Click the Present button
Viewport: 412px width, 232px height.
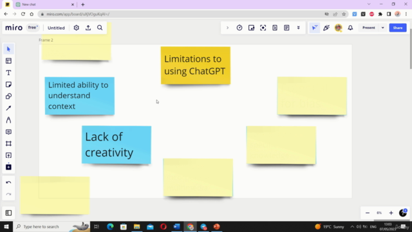tap(369, 28)
